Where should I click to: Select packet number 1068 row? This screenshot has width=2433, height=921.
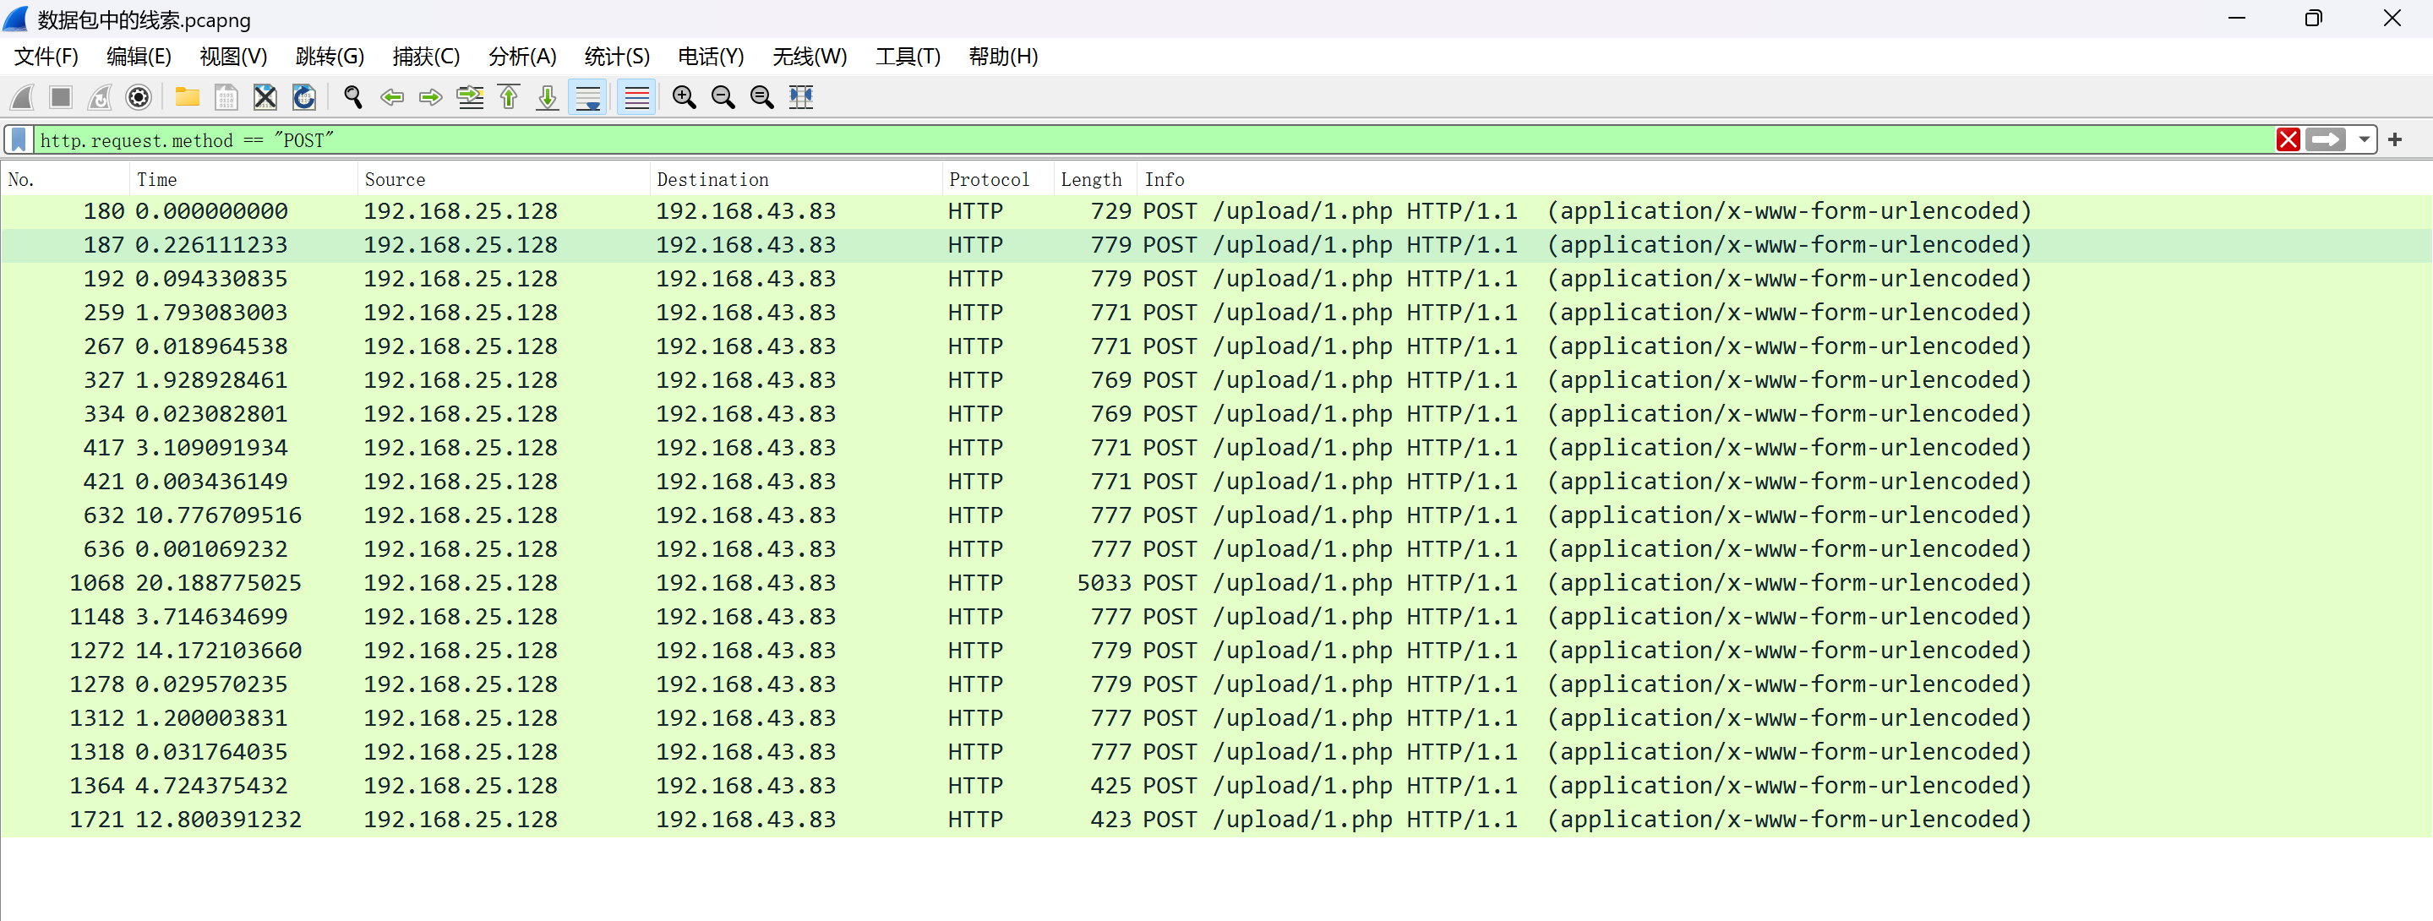click(945, 583)
